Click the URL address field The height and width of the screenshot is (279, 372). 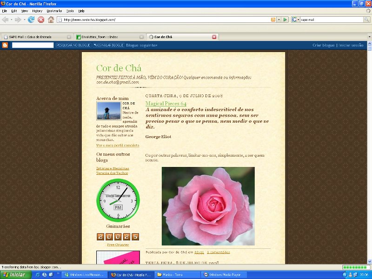pyautogui.click(x=164, y=20)
